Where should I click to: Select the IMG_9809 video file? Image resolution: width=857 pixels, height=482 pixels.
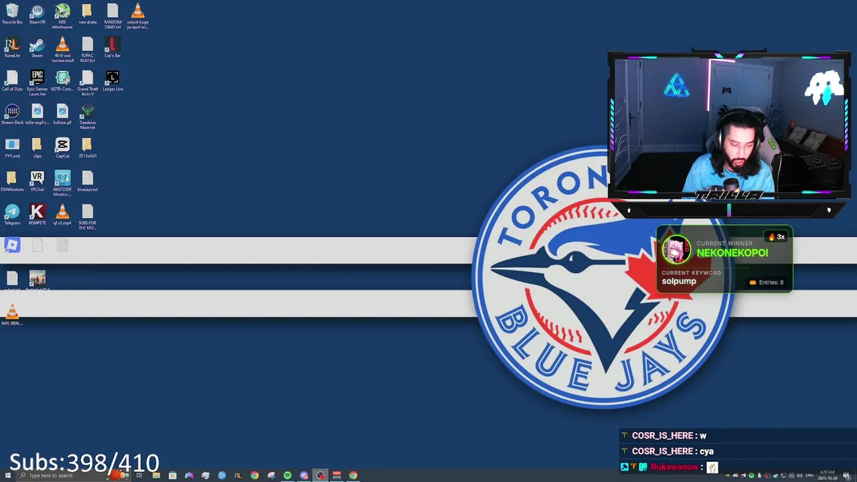(12, 315)
